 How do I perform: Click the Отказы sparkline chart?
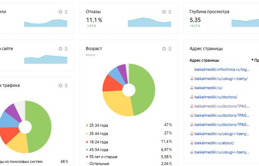[149, 22]
